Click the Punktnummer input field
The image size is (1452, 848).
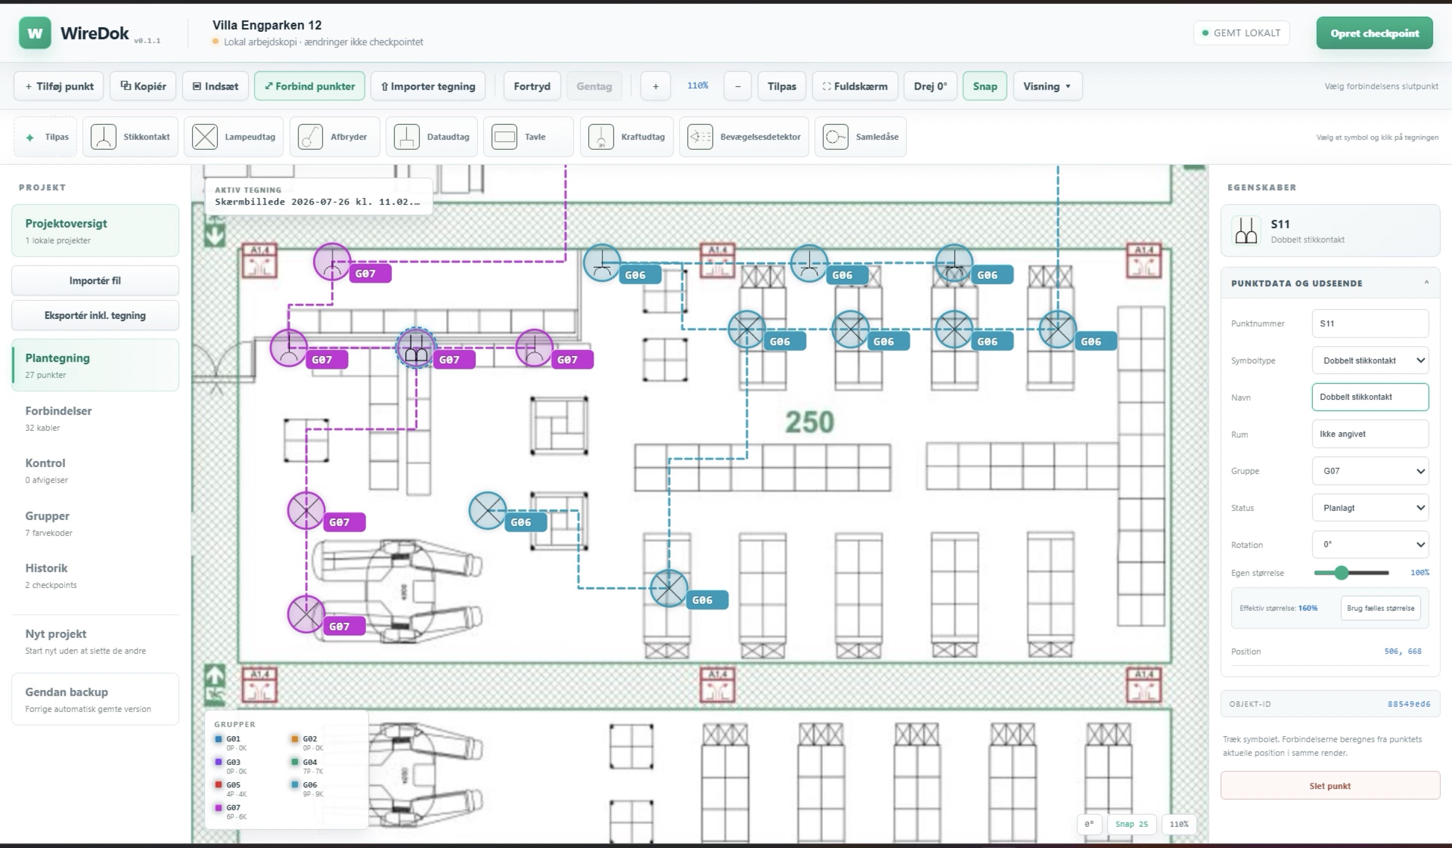(x=1370, y=323)
